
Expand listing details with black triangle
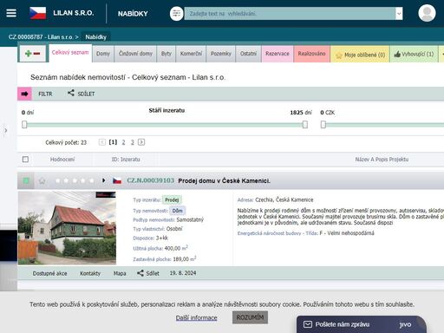(x=104, y=180)
